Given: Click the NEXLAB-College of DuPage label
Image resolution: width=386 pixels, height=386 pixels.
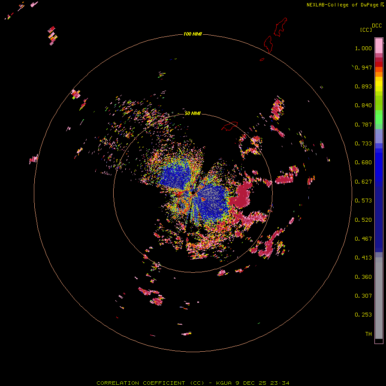Looking at the screenshot, I should (342, 5).
